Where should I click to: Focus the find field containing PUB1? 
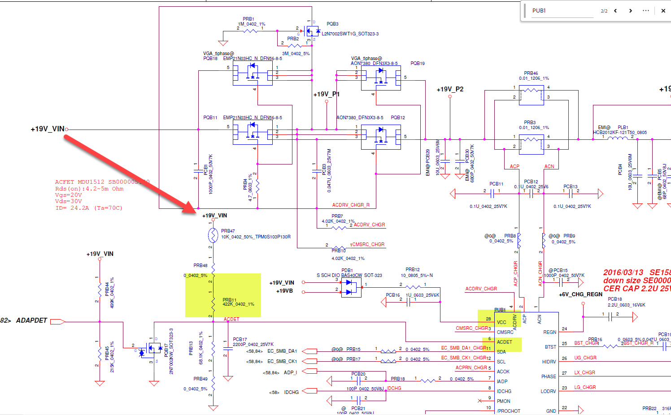pyautogui.click(x=562, y=11)
